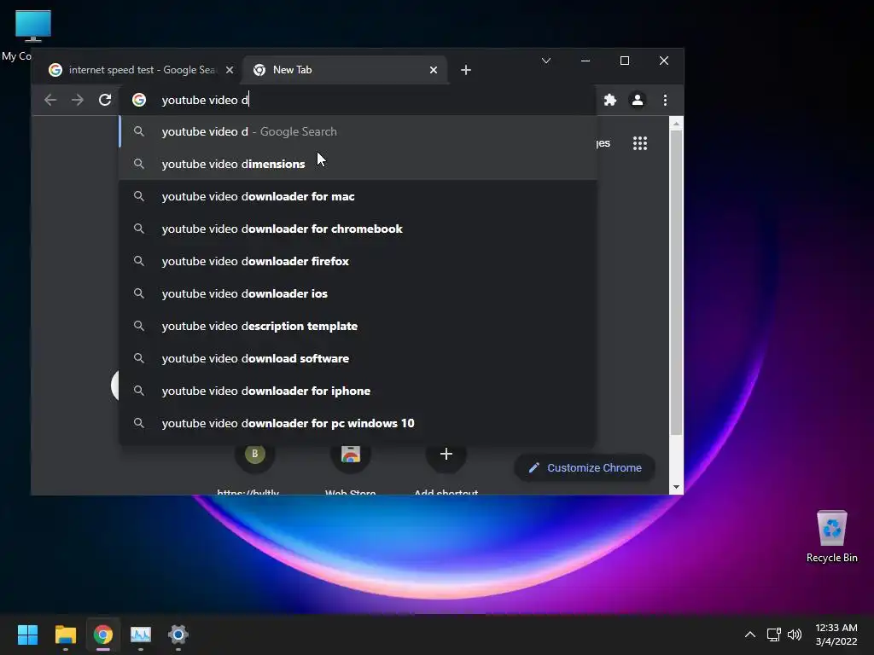
Task: Select 'youtube video downloader ios' suggestion
Action: click(x=358, y=293)
